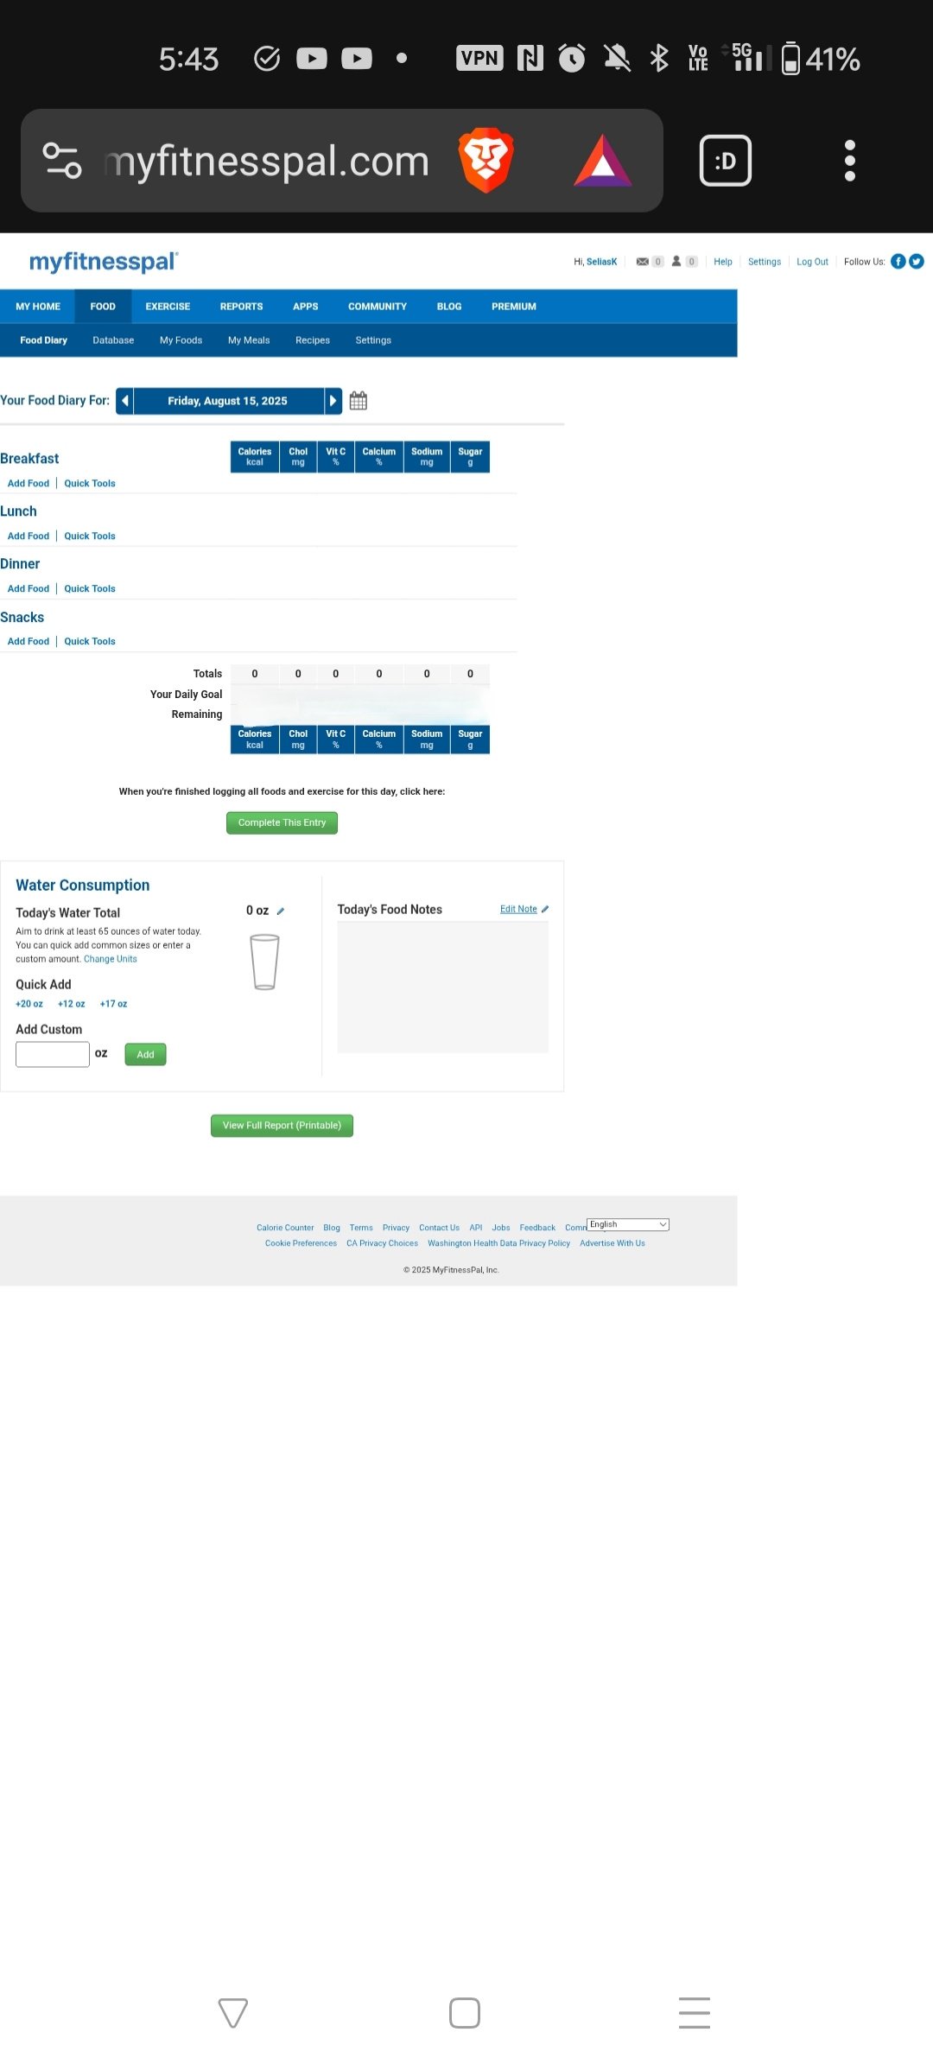This screenshot has width=933, height=2070.
Task: Switch to the Exercise tab
Action: (x=168, y=307)
